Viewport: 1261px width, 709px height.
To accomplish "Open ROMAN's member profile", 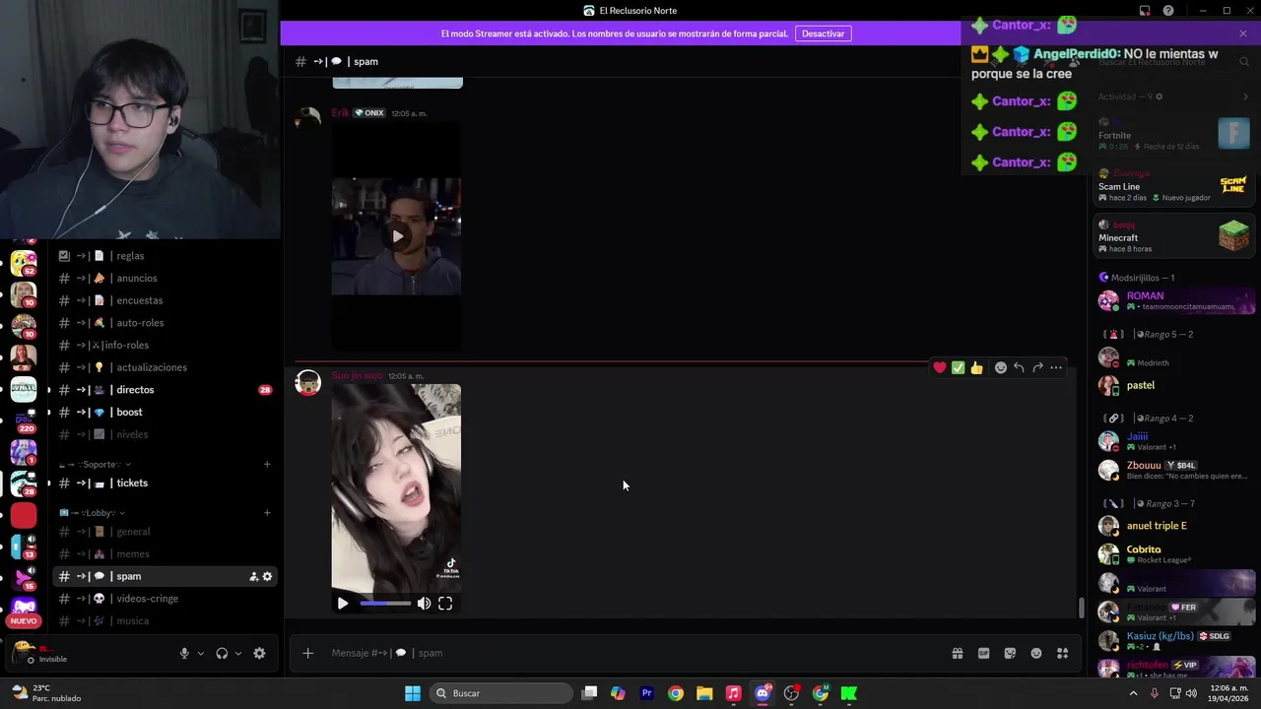I will (1174, 300).
